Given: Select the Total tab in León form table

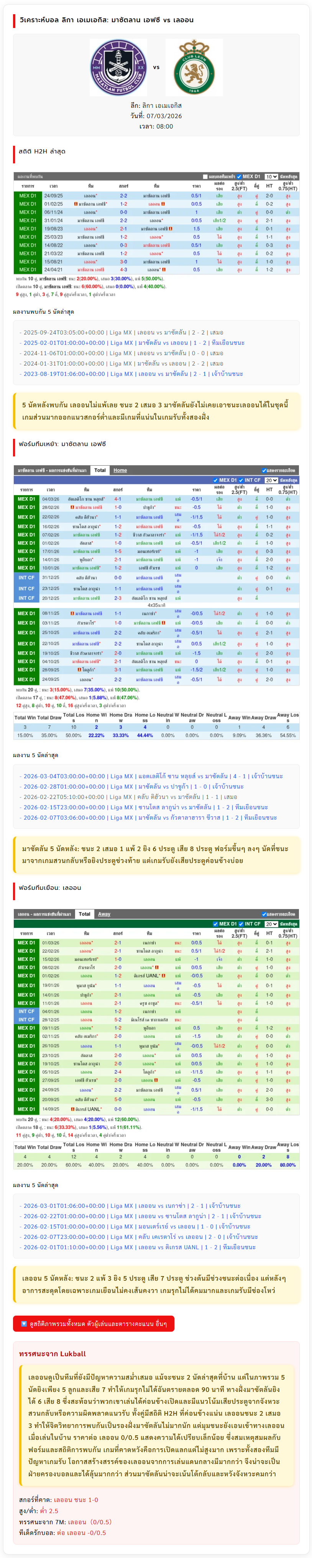Looking at the screenshot, I should click(x=85, y=914).
